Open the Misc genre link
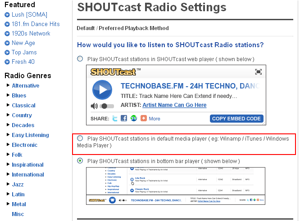Viewport: 300px width, 221px height. (x=18, y=214)
